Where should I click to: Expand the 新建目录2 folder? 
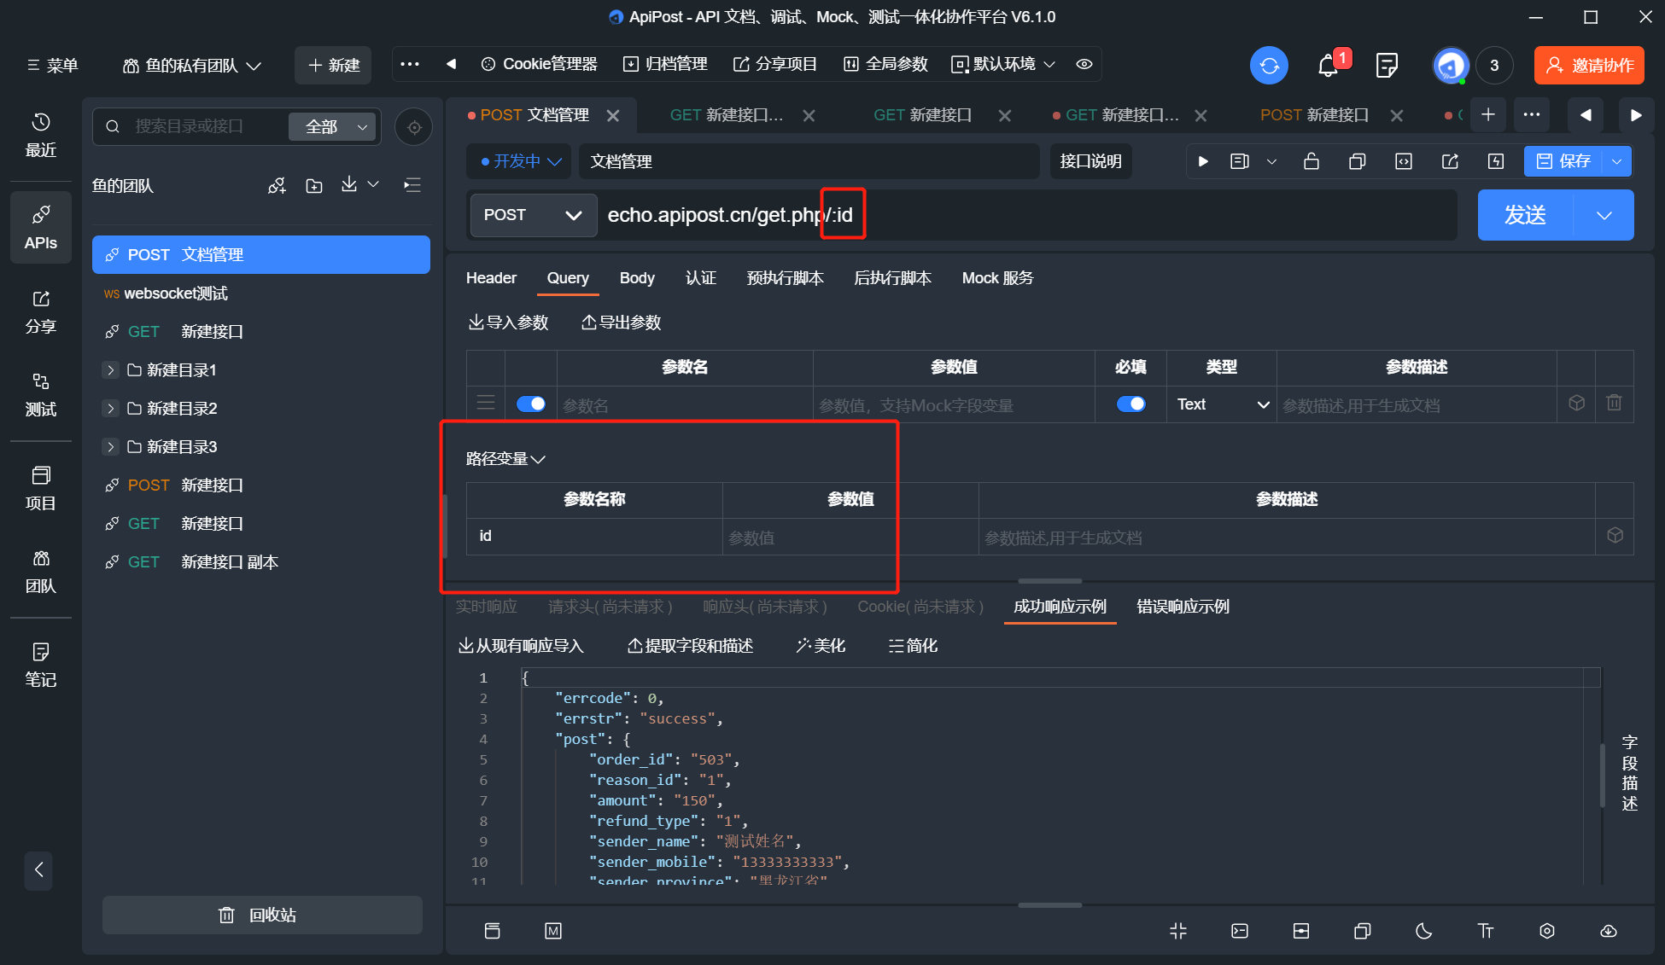(x=110, y=409)
